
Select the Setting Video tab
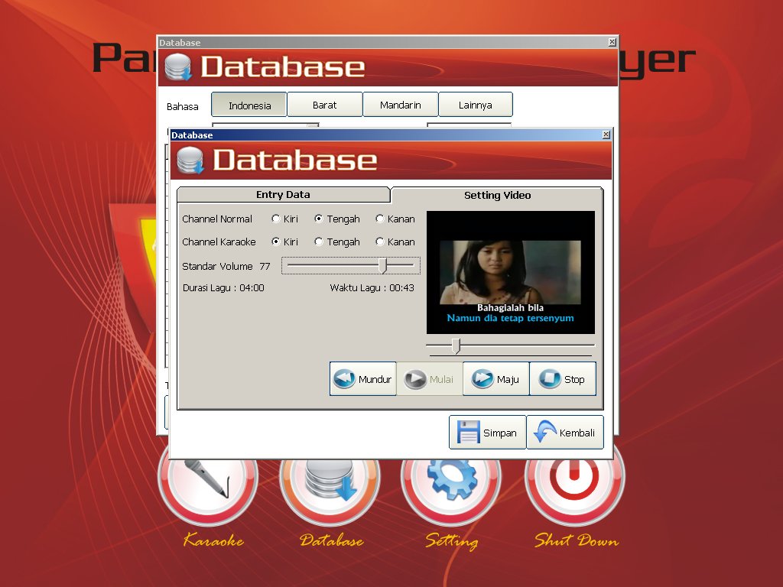(497, 195)
